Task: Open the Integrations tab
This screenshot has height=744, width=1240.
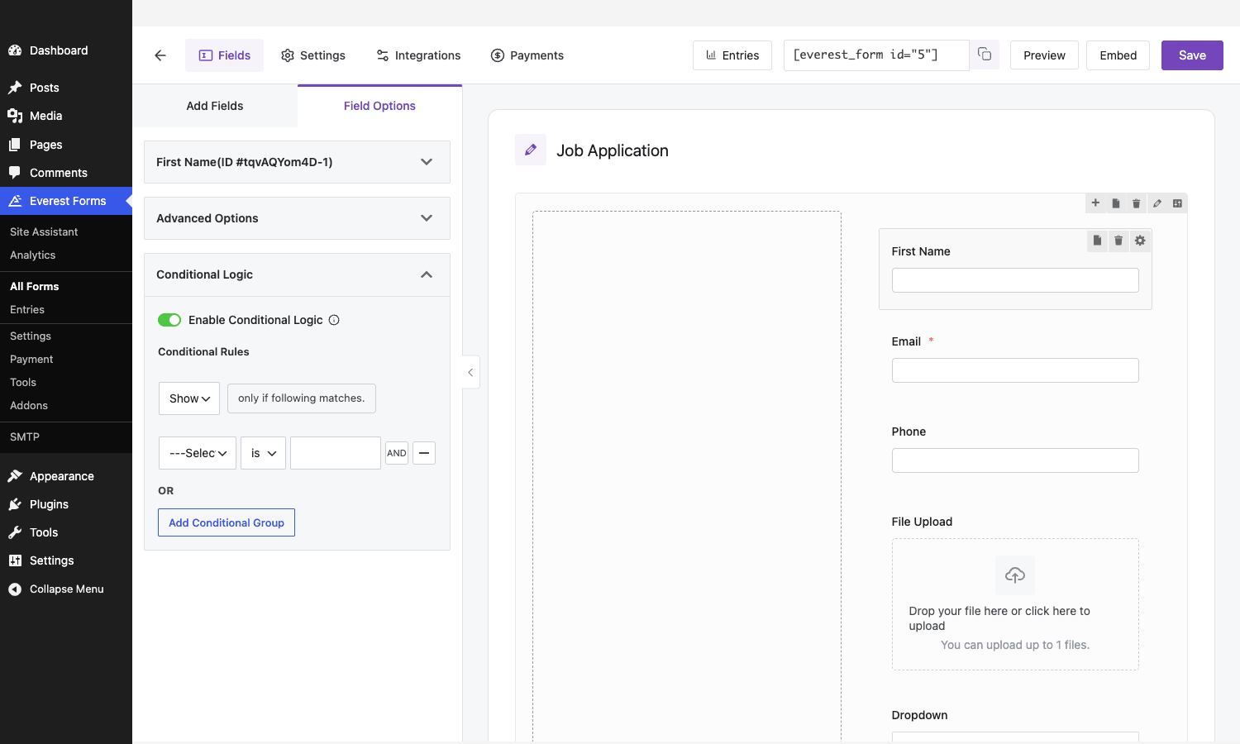Action: pyautogui.click(x=418, y=55)
